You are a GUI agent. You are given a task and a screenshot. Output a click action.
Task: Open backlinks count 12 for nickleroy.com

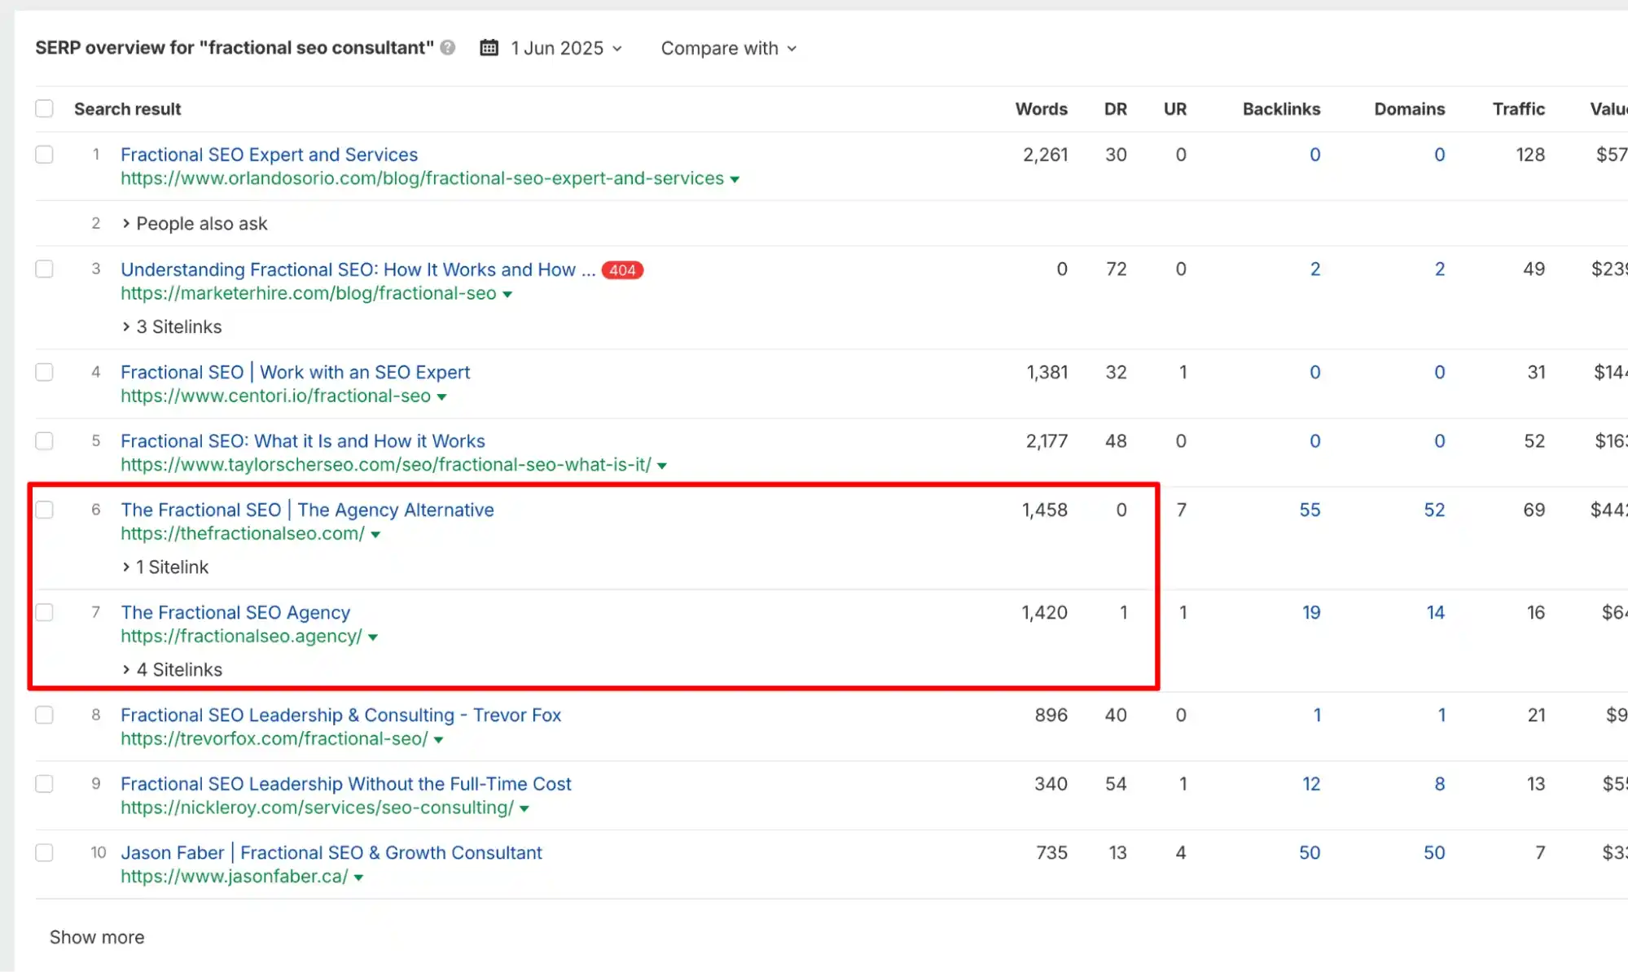1311,784
